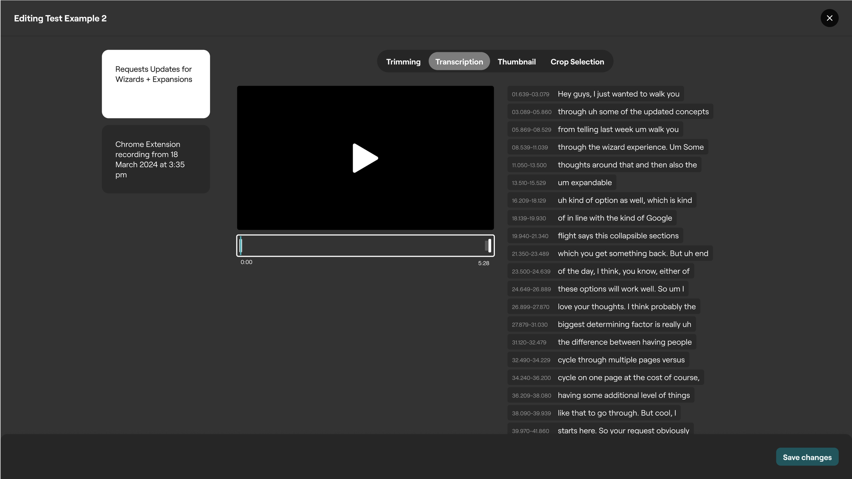Click "like that to go through" transcript line
Image resolution: width=852 pixels, height=479 pixels.
[x=617, y=413]
